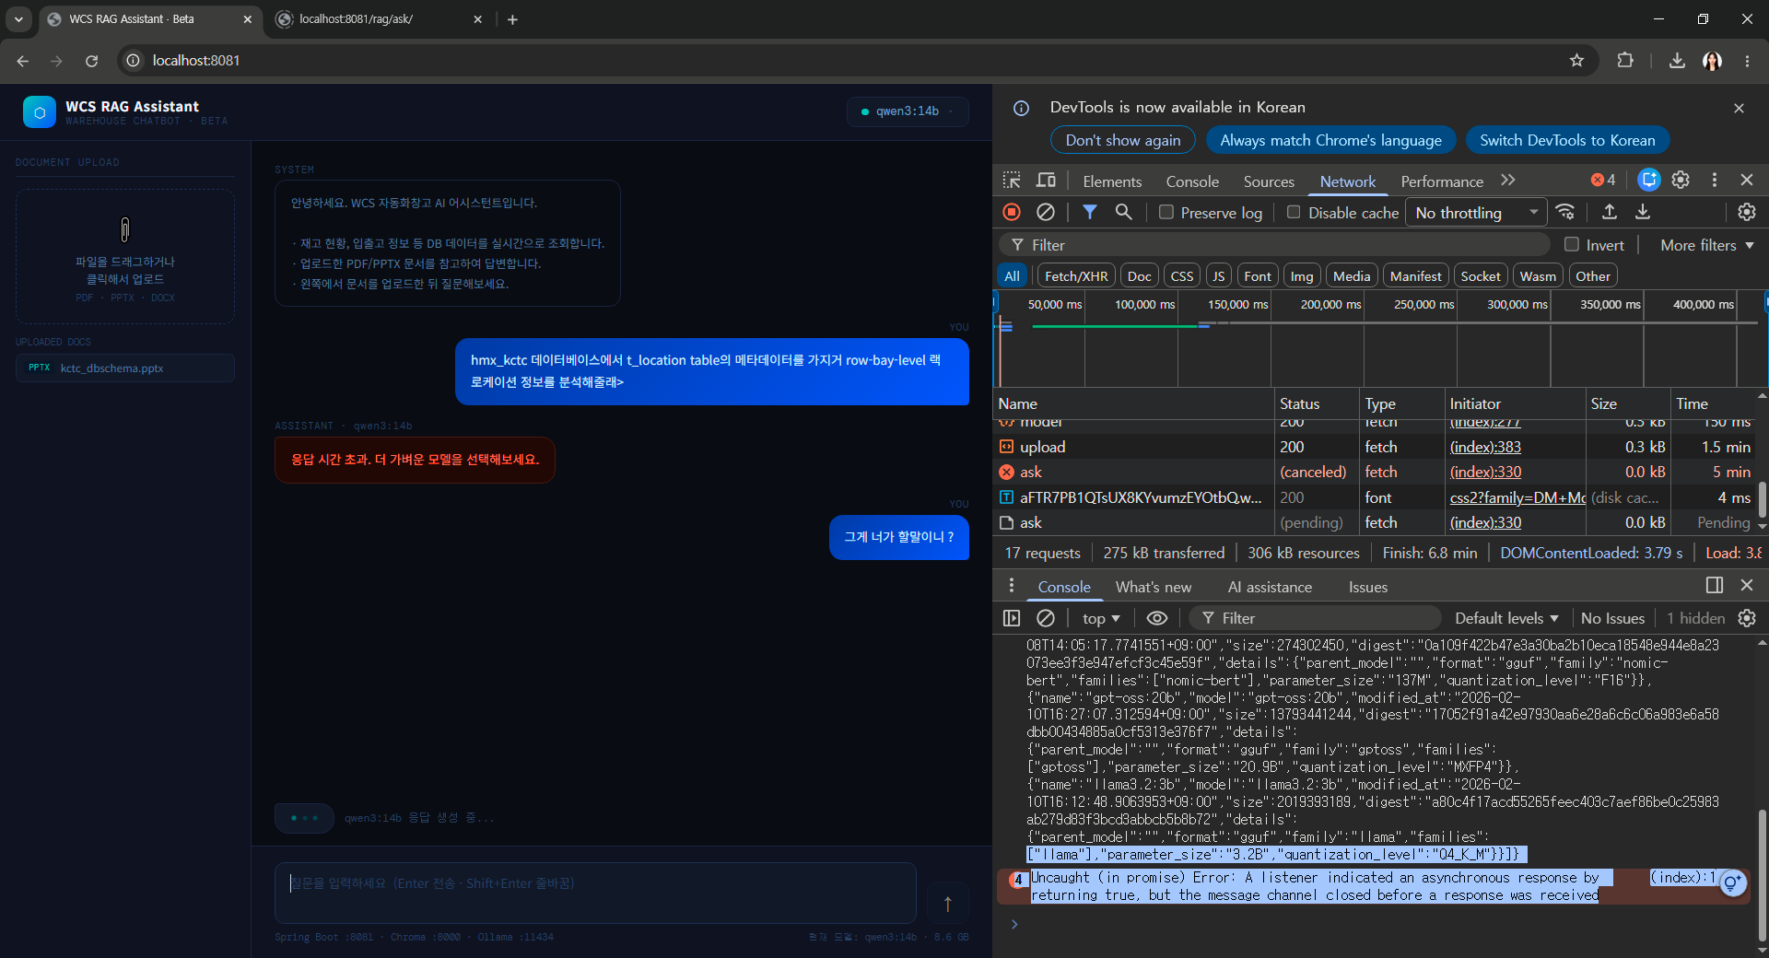Filter by Fetch/XHR requests
Image resolution: width=1769 pixels, height=958 pixels.
tap(1076, 276)
